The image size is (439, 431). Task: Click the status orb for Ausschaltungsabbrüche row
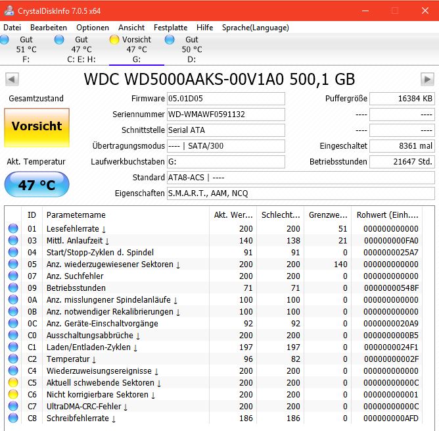(x=13, y=335)
